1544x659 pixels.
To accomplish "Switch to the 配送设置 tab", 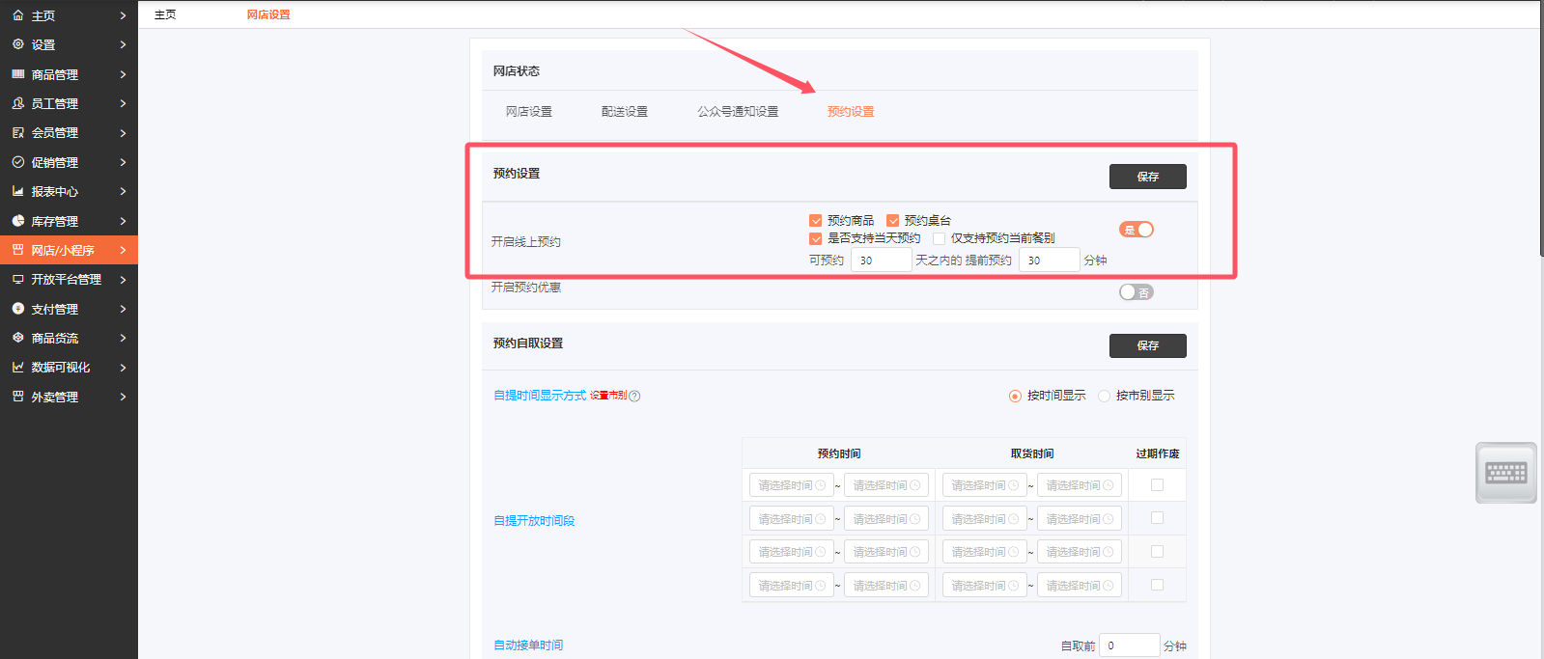I will point(624,112).
